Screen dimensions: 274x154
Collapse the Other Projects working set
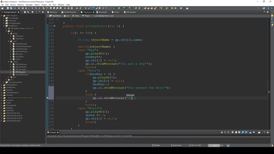[x=2, y=15]
